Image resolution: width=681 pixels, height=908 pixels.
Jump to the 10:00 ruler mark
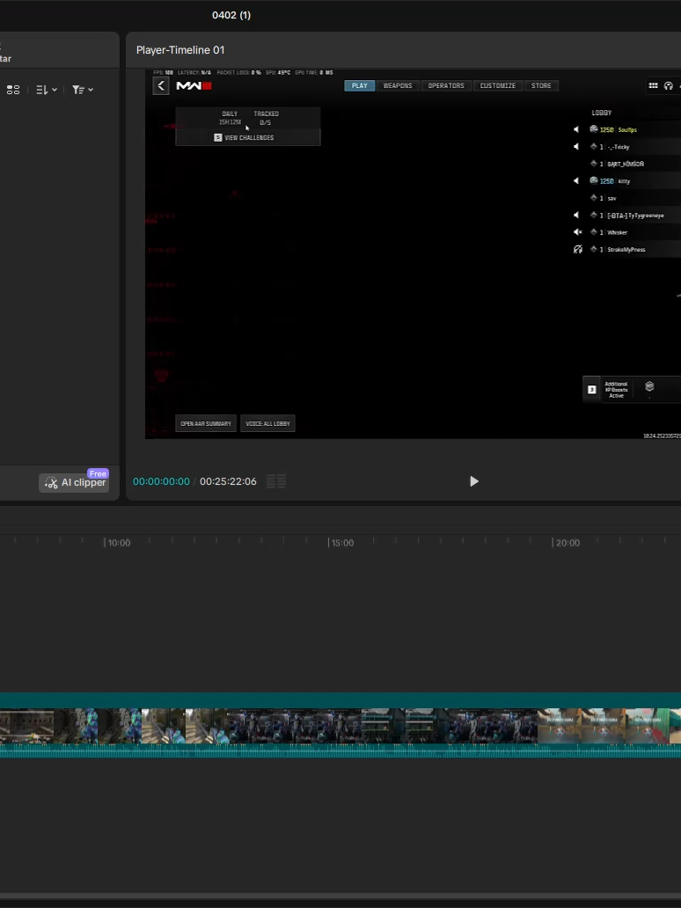(118, 543)
